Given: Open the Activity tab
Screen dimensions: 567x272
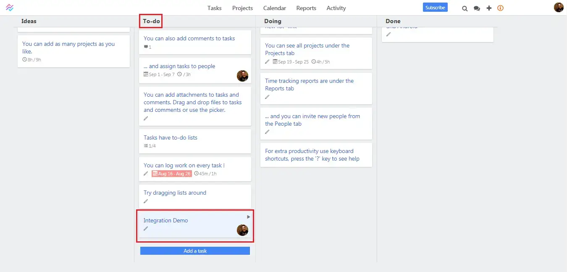Looking at the screenshot, I should pos(336,8).
